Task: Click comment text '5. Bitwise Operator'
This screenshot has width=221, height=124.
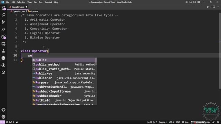Action: click(x=42, y=38)
